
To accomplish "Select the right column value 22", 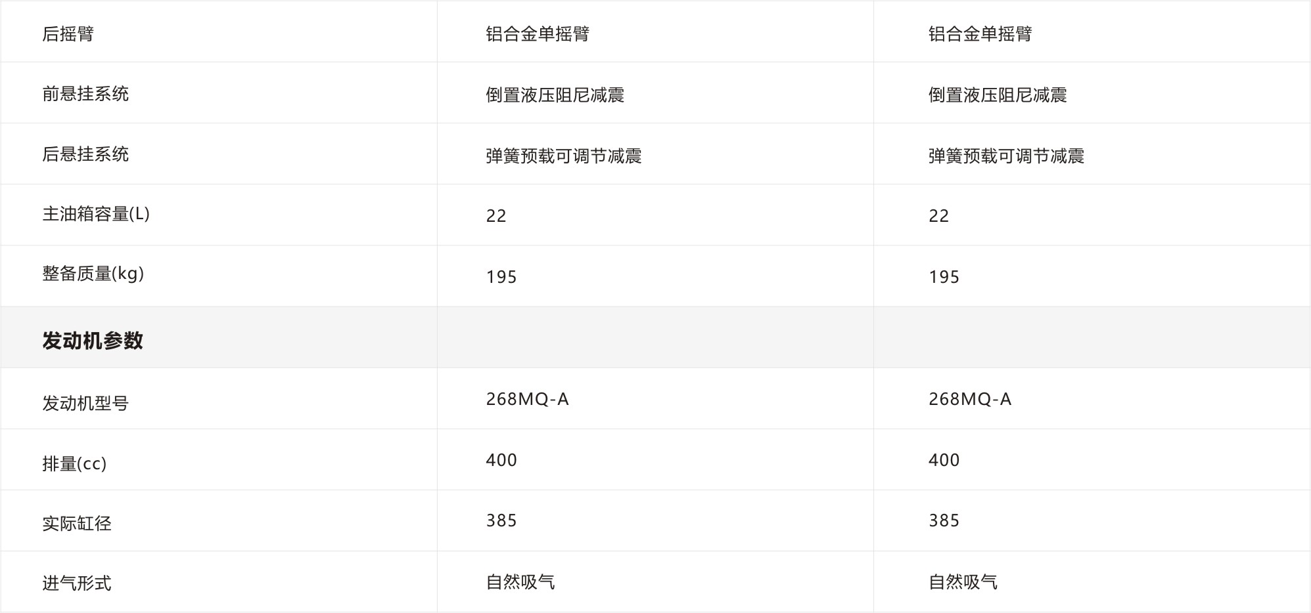I will (x=939, y=216).
